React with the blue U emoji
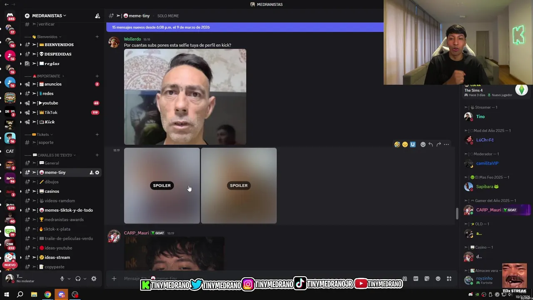Screen dimensions: 533x300 [413, 145]
